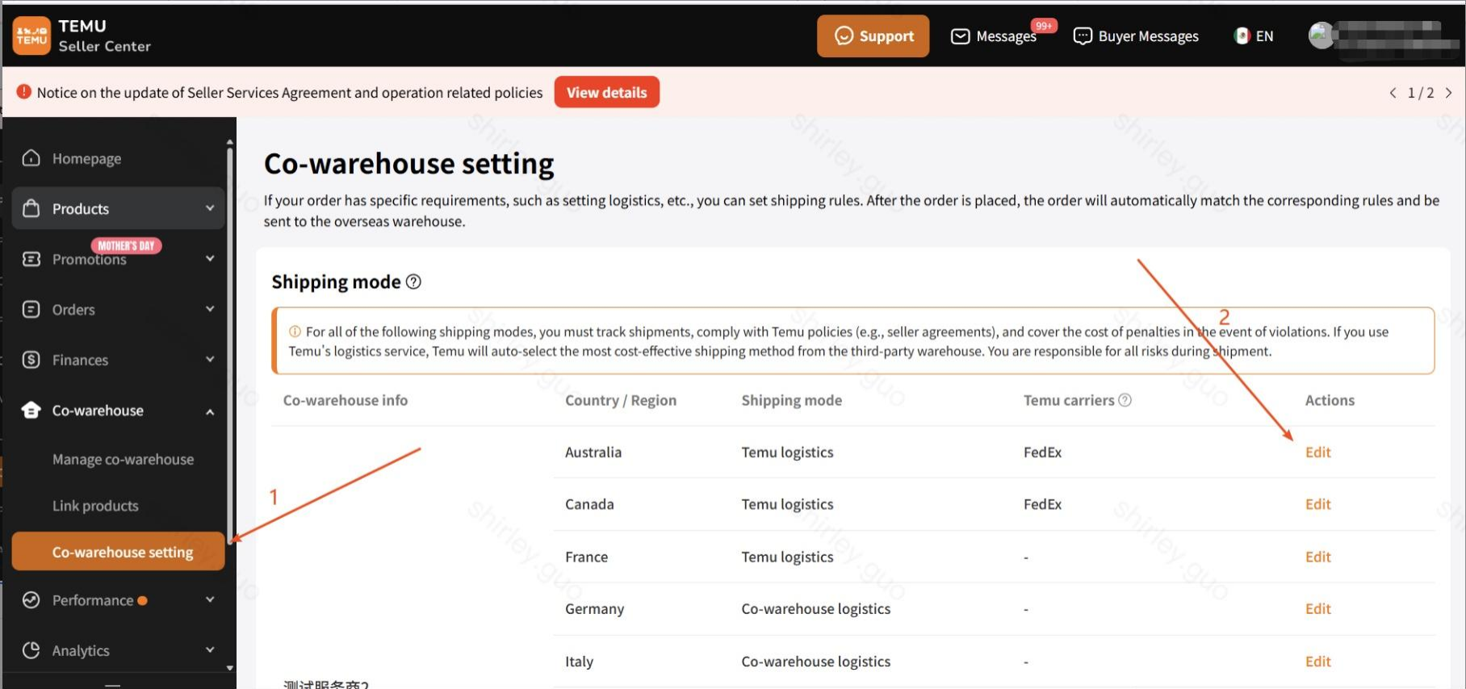Expand the Finances menu chevron
The image size is (1466, 689).
tap(210, 360)
